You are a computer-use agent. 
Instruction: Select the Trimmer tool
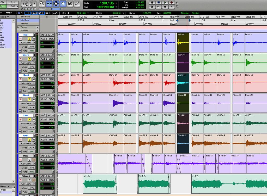pos(49,4)
